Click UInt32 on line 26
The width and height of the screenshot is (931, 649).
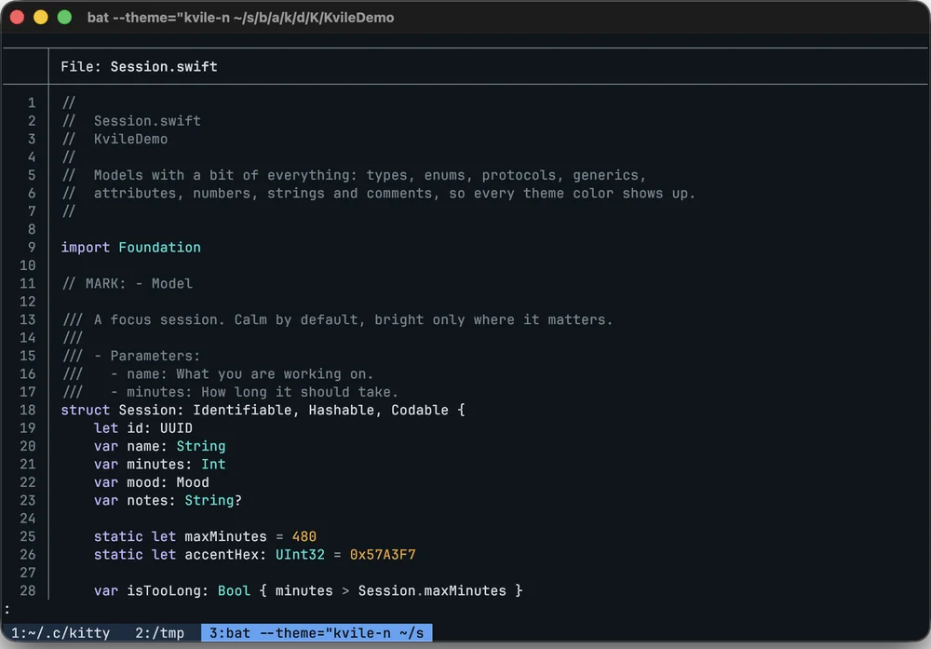tap(300, 555)
